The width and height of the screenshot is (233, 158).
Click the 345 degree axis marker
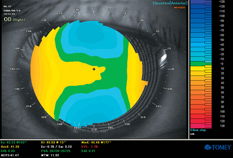[x=170, y=89]
